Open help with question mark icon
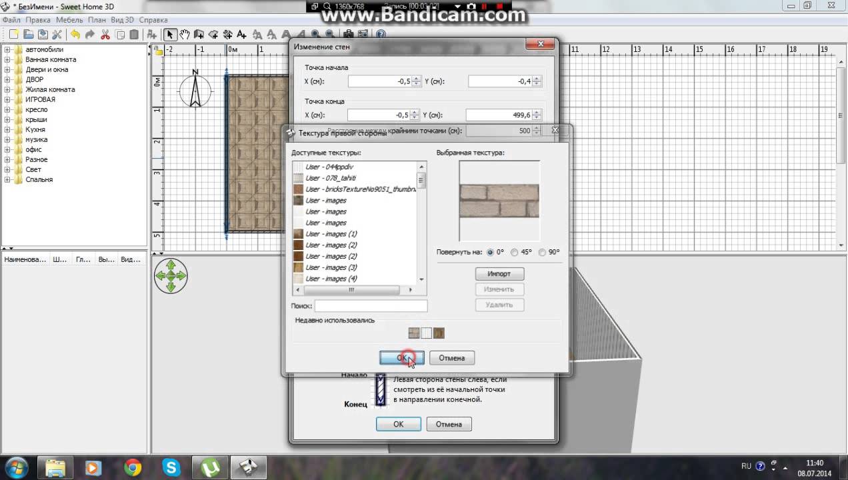848x480 pixels. point(381,34)
